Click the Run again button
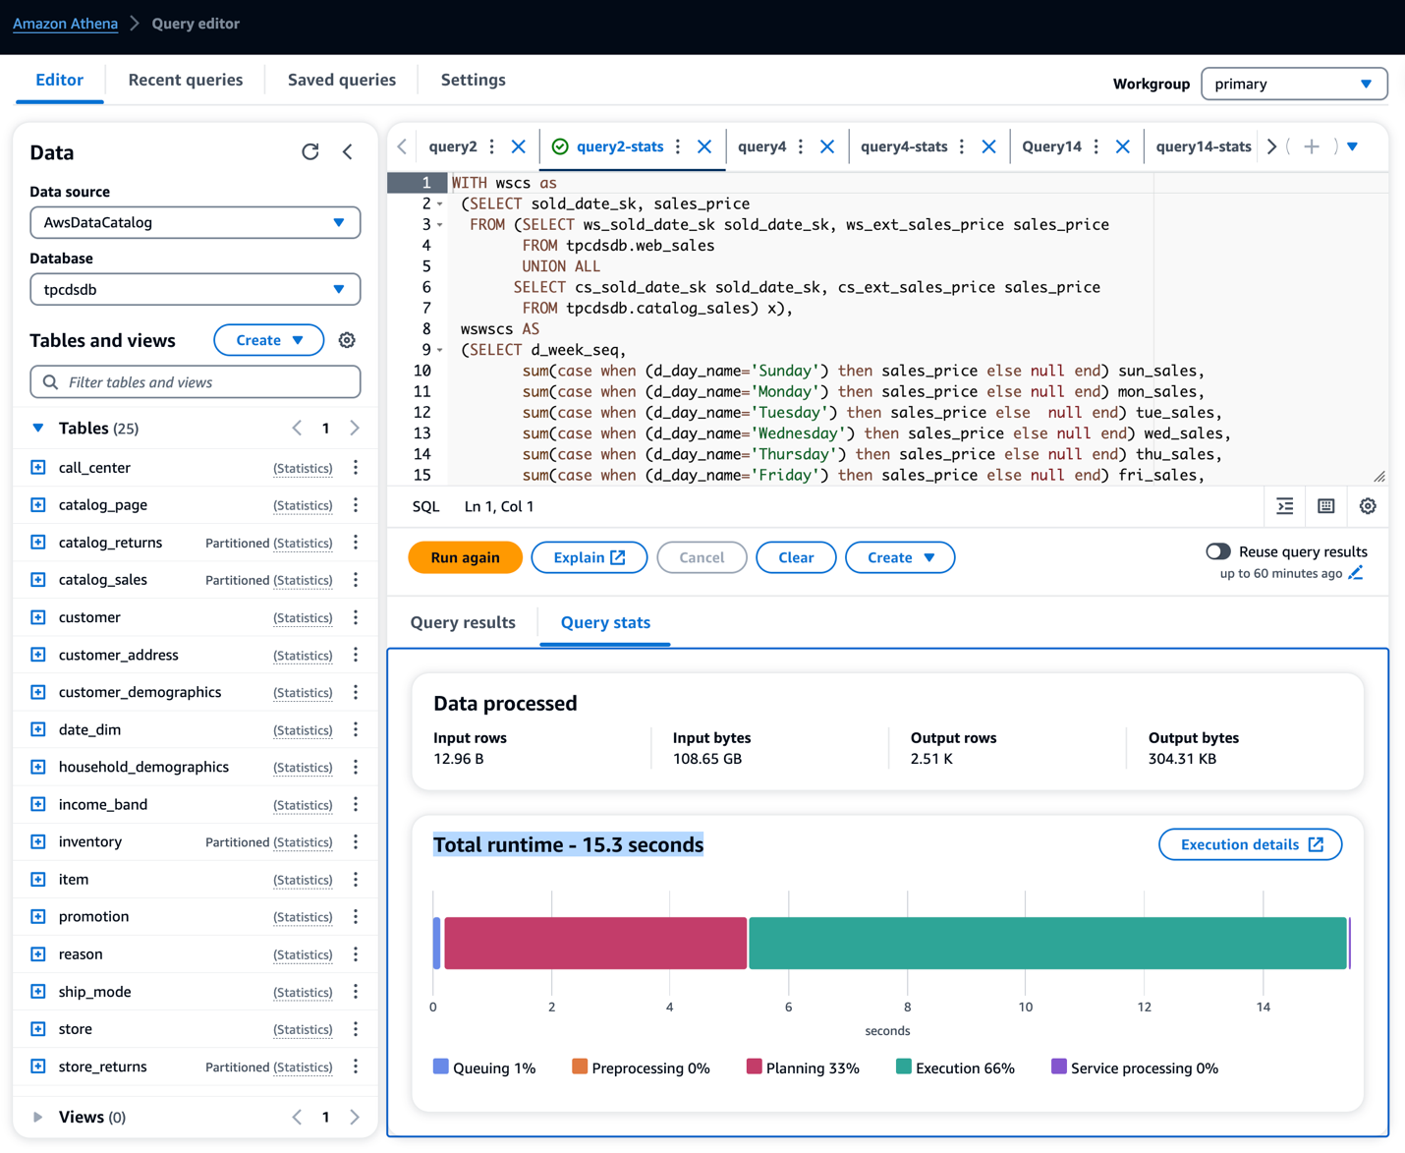Image resolution: width=1405 pixels, height=1153 pixels. click(x=465, y=557)
